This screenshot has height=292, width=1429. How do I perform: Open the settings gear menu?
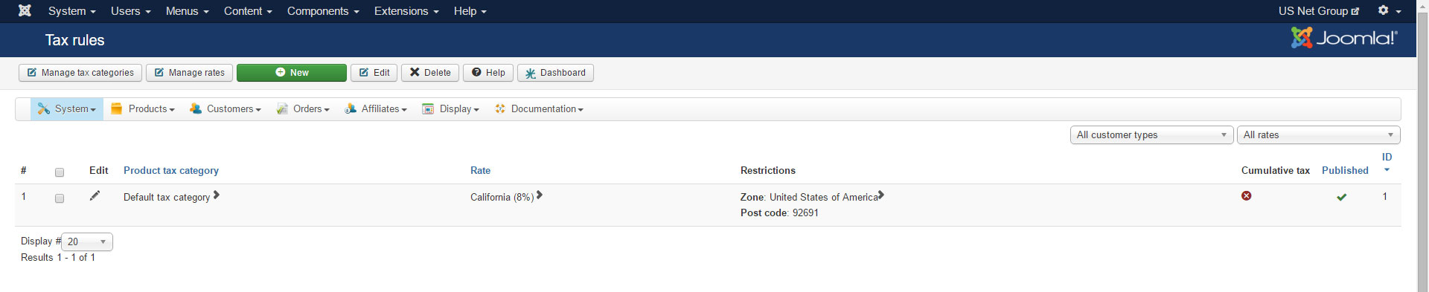click(1389, 10)
